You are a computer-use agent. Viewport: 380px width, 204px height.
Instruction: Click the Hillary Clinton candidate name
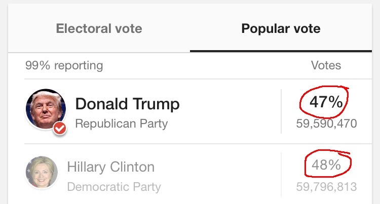pyautogui.click(x=110, y=167)
